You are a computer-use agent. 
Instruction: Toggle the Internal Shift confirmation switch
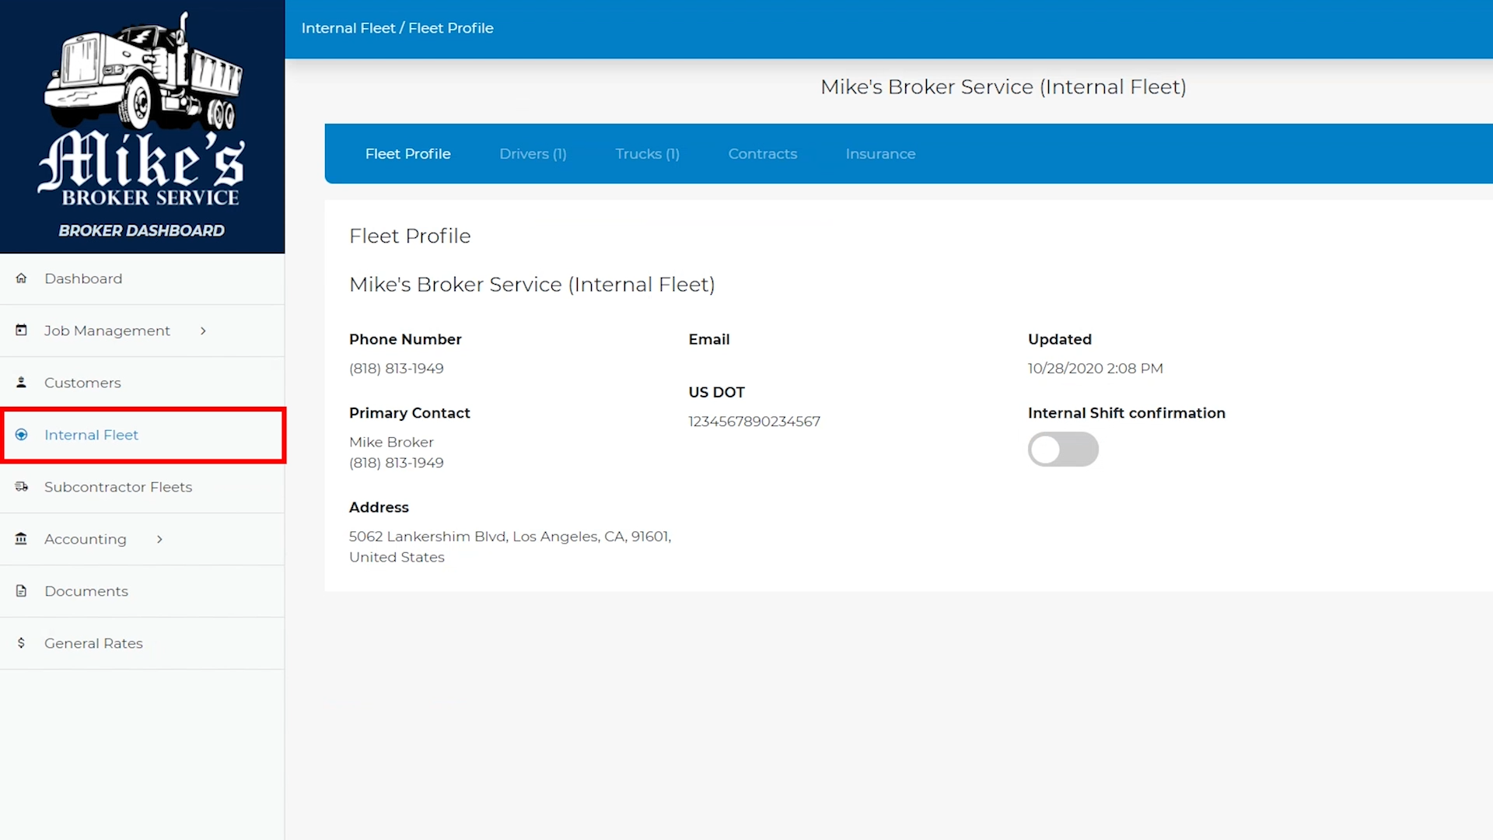(x=1062, y=450)
